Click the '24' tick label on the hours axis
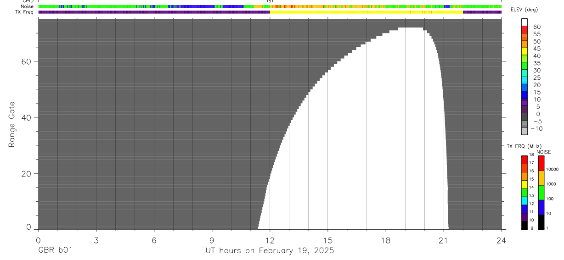This screenshot has width=564, height=260. (x=502, y=240)
